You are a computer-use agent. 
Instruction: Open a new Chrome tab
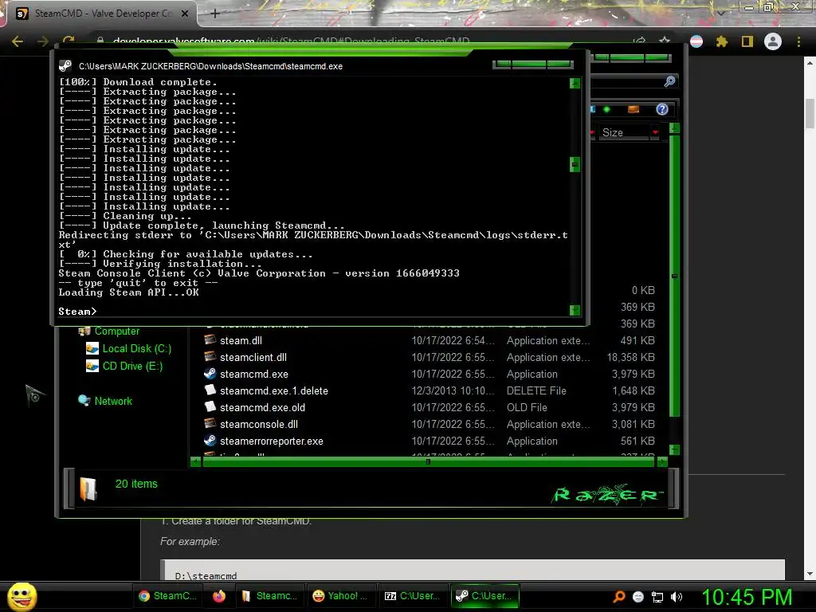pos(215,14)
